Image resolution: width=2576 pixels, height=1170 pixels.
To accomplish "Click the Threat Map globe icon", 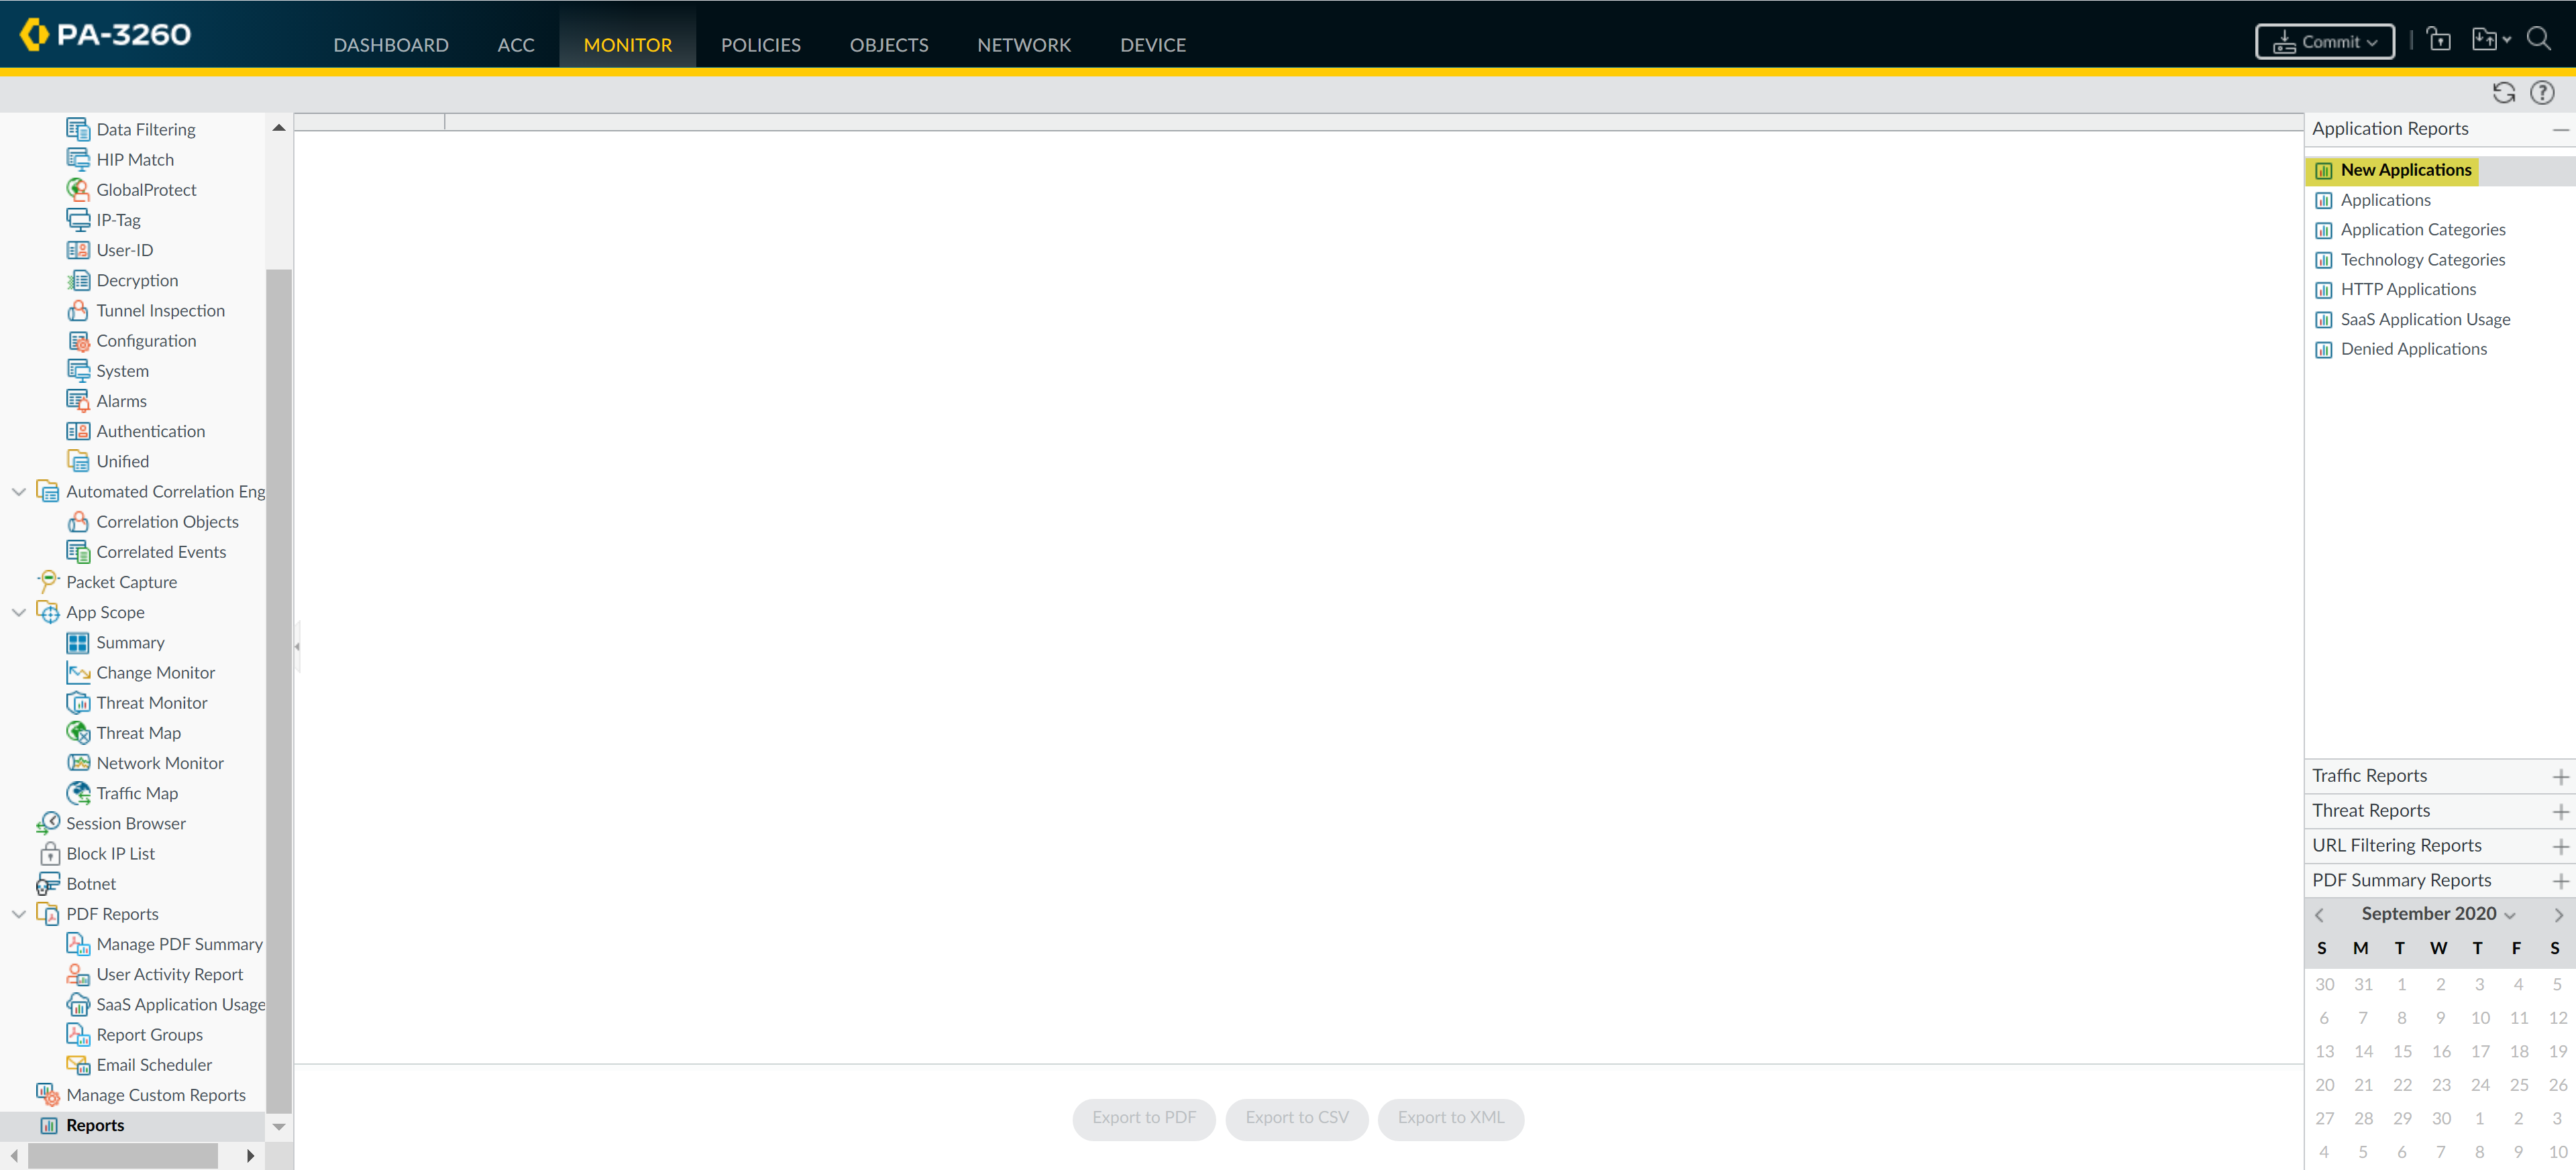I will click(78, 732).
